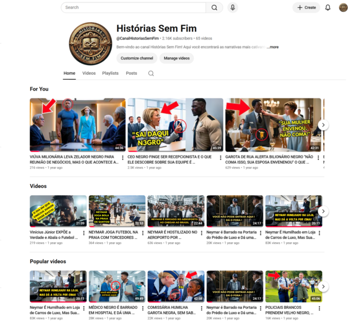Image resolution: width=354 pixels, height=331 pixels.
Task: Play the Neymar beach 22:53 thumbnail
Action: tap(117, 211)
